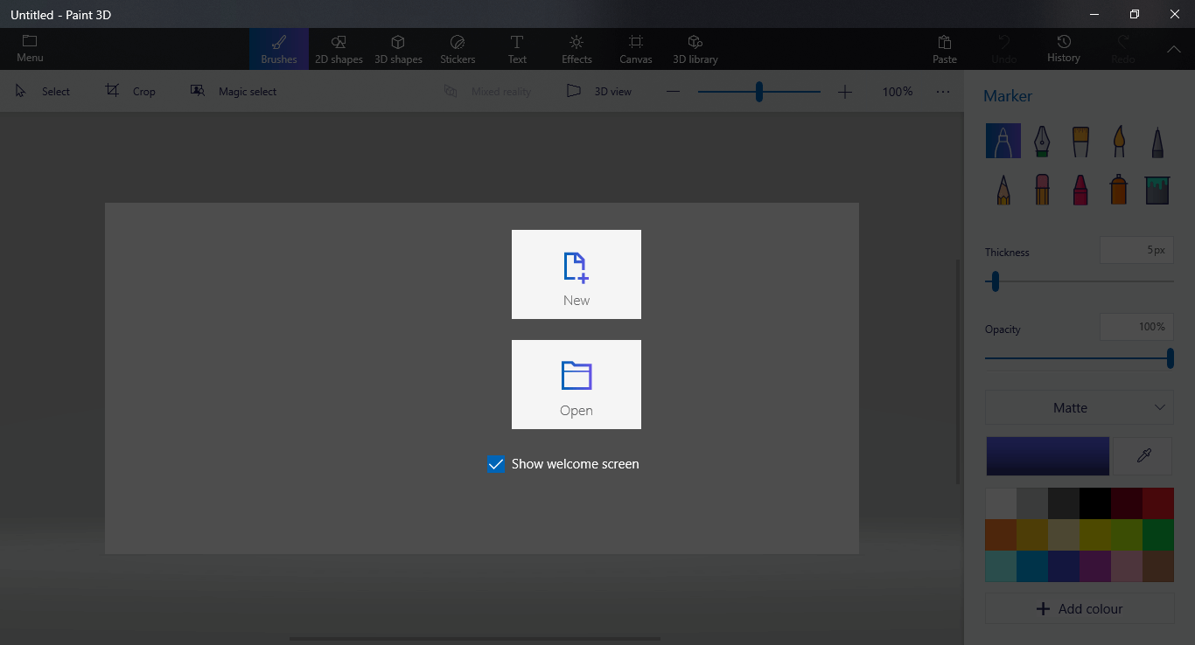Screen dimensions: 1195x645
Task: Select the Spray can tool
Action: (x=1118, y=189)
